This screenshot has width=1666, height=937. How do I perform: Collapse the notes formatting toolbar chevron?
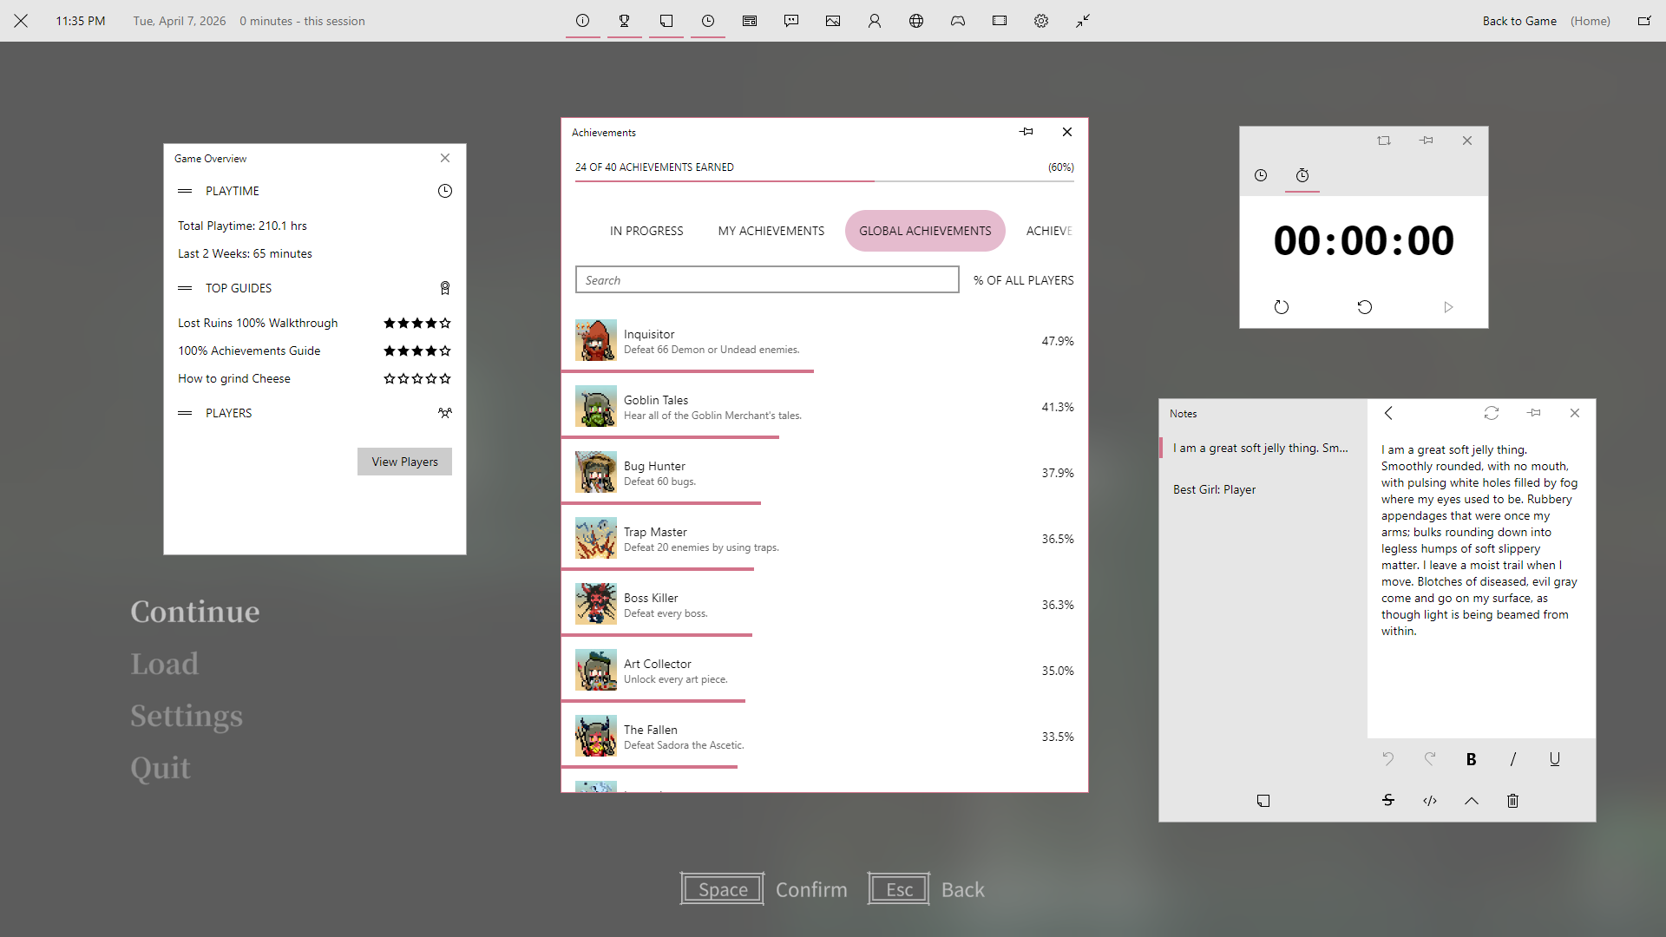[x=1471, y=801]
